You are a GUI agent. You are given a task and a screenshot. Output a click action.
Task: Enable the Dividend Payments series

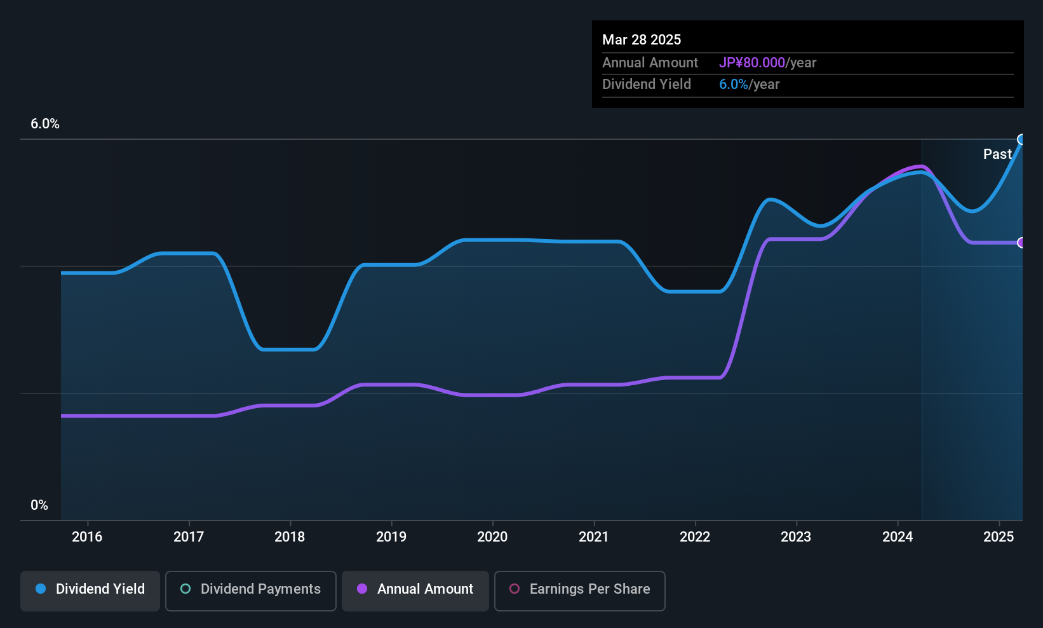click(250, 590)
